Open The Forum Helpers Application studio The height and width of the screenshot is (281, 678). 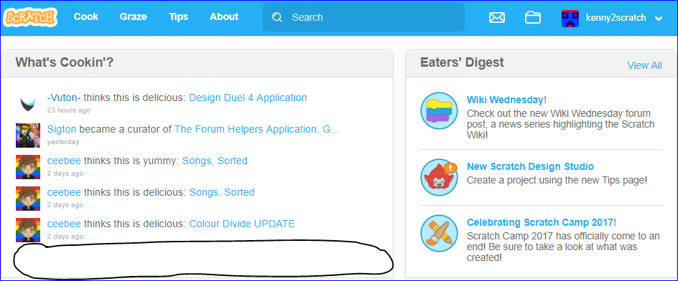(x=256, y=129)
